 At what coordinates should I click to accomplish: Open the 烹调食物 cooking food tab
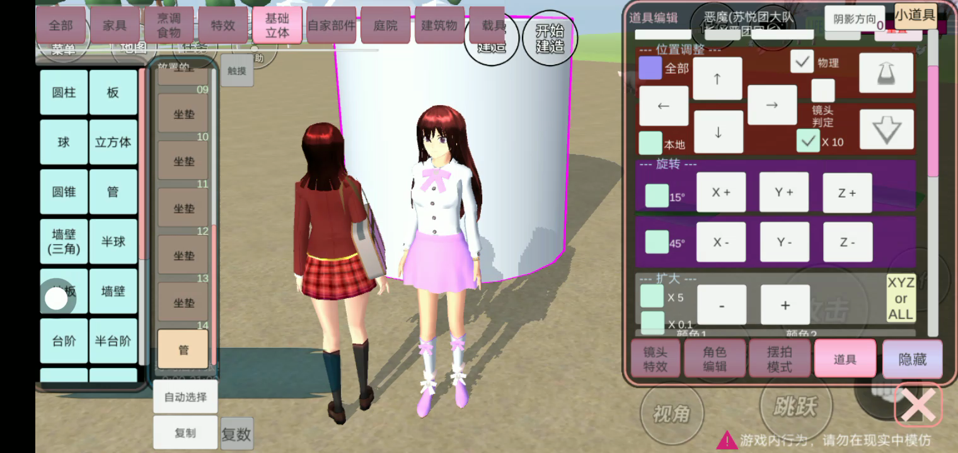point(169,25)
